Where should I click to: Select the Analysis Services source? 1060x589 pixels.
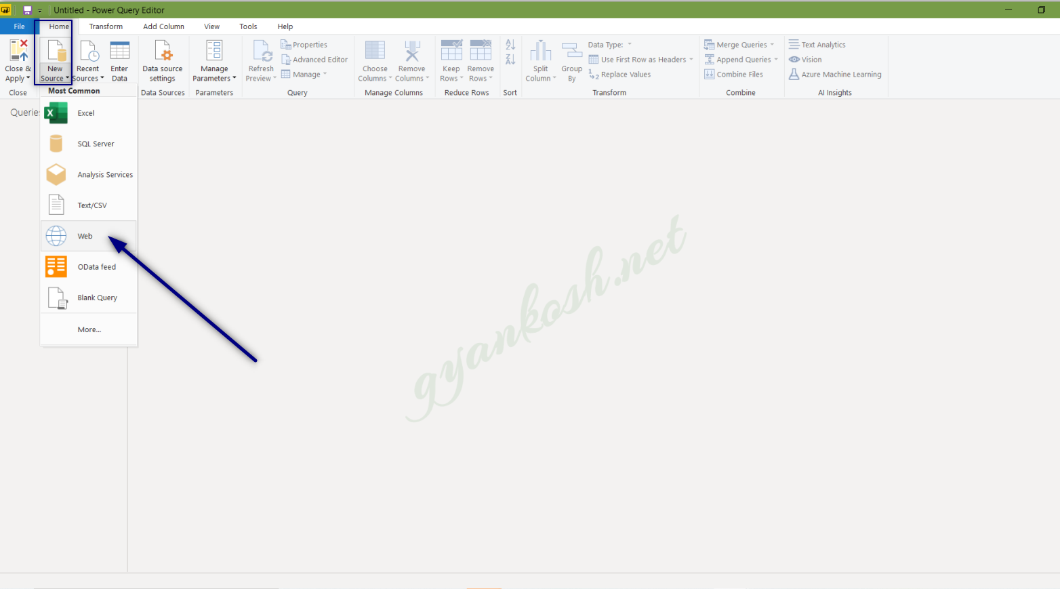89,175
